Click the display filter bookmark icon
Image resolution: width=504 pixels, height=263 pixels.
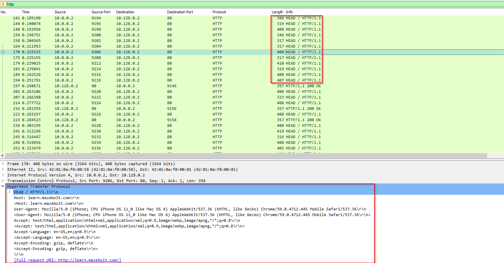[x=3, y=4]
